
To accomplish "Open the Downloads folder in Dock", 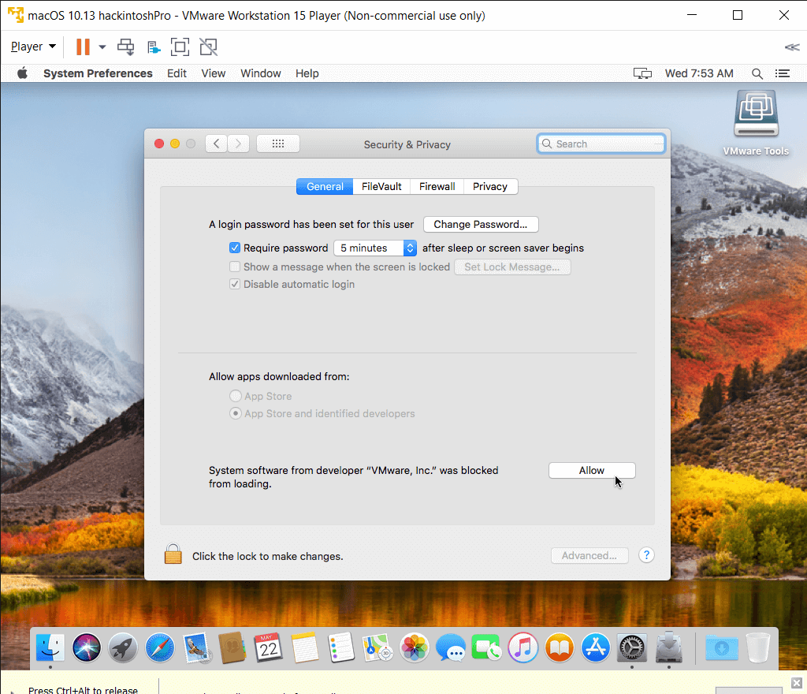I will 722,647.
